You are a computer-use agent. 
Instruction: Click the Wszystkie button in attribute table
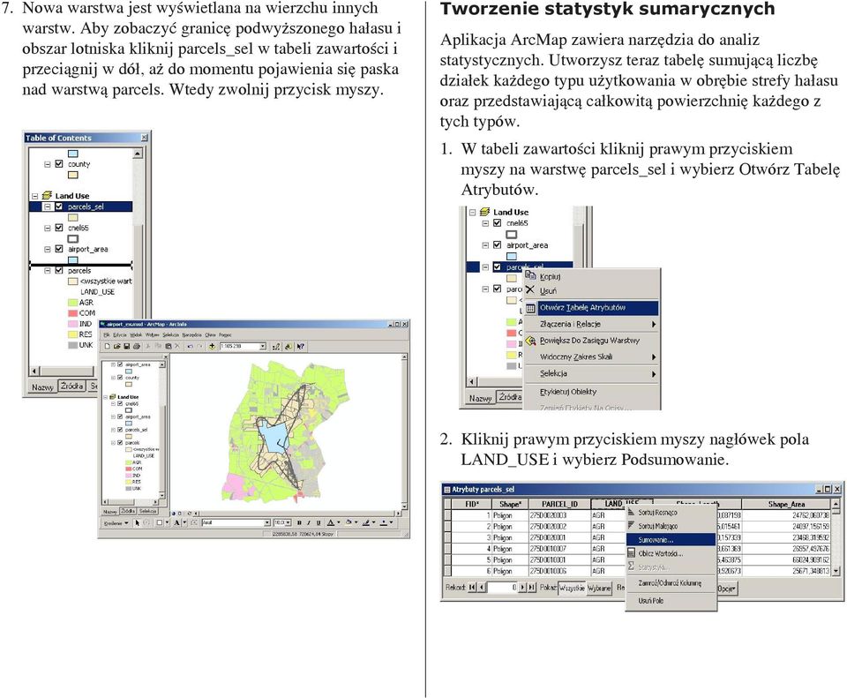[572, 588]
